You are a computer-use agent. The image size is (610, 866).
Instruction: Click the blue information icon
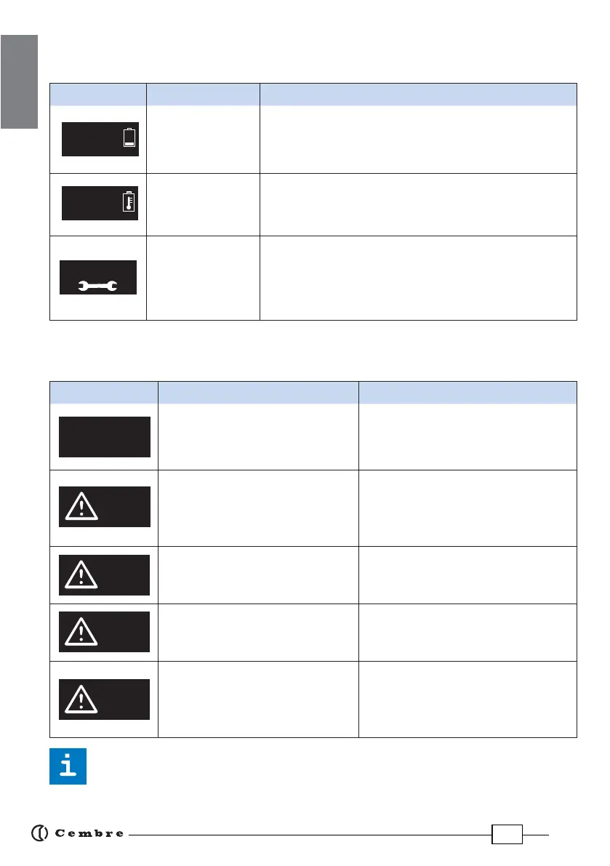click(x=68, y=766)
